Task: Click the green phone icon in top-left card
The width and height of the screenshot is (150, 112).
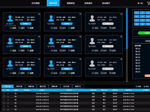Action: click(28, 28)
